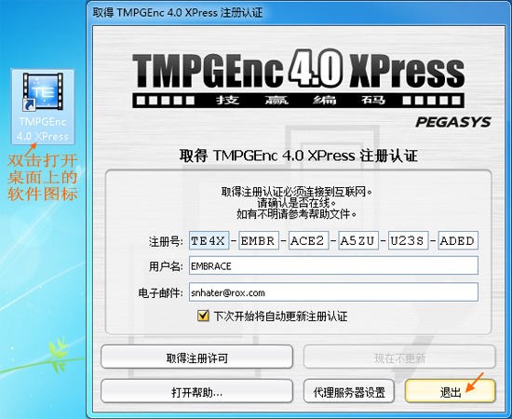Click the 请确认是否在线 text line
This screenshot has width=512, height=419.
296,203
